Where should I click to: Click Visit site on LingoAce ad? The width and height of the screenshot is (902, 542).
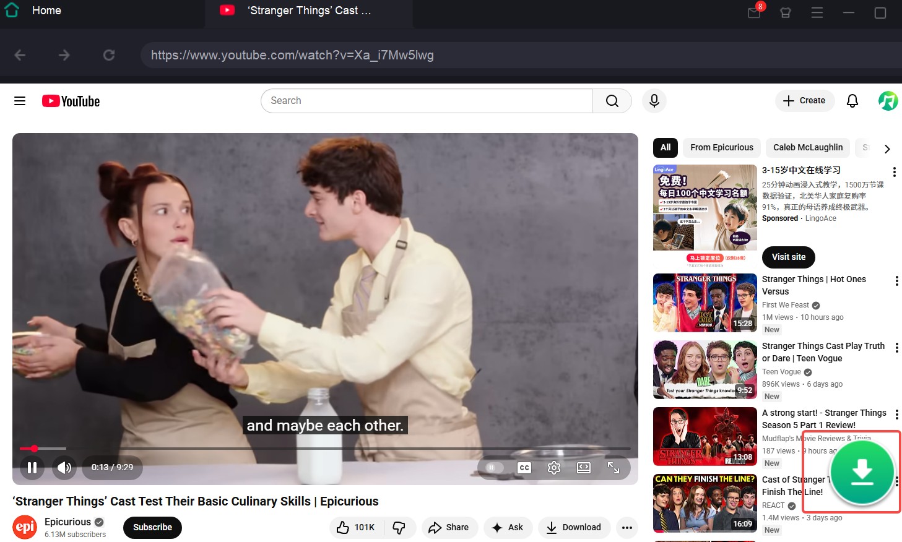coord(788,257)
